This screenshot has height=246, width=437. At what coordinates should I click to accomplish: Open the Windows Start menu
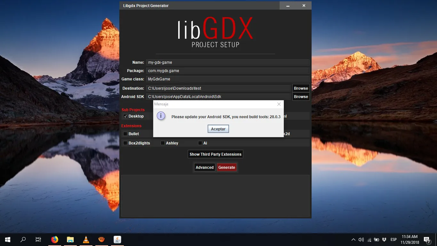[8, 239]
